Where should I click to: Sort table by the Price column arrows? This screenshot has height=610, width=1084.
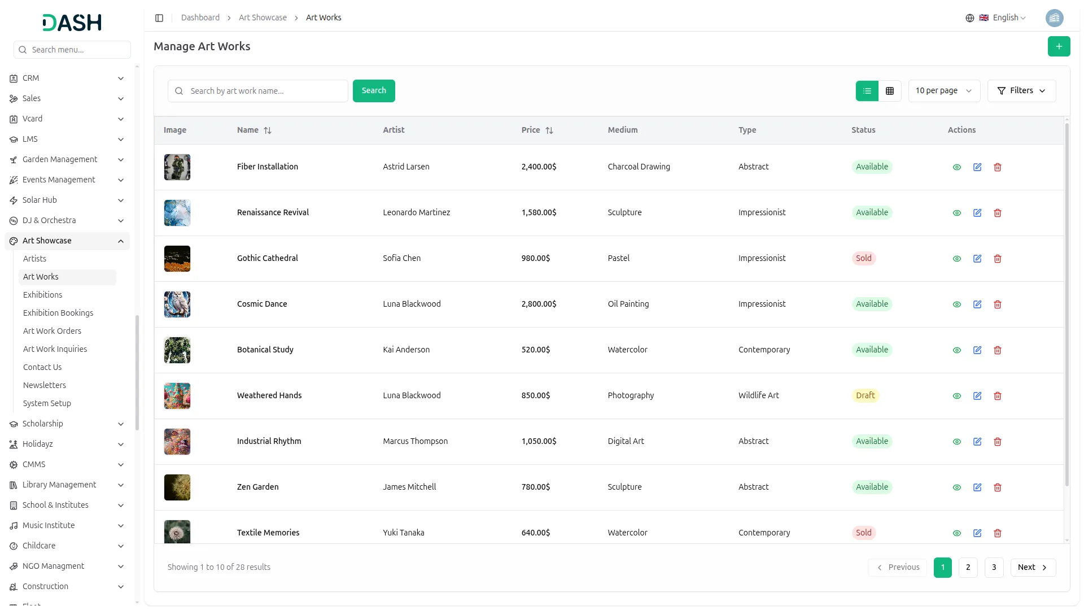(x=549, y=130)
